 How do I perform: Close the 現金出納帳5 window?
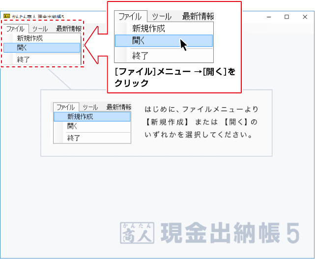[304, 16]
